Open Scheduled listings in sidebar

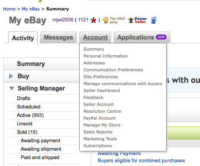coord(28,107)
